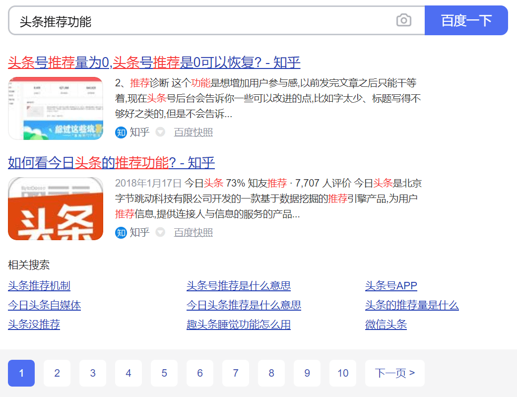Click 知乎 logo icon in first result
The width and height of the screenshot is (517, 397).
click(121, 132)
